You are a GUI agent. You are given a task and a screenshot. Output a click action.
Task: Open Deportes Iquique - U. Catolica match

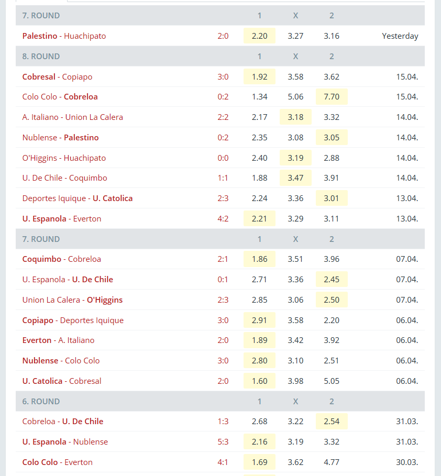(x=78, y=198)
